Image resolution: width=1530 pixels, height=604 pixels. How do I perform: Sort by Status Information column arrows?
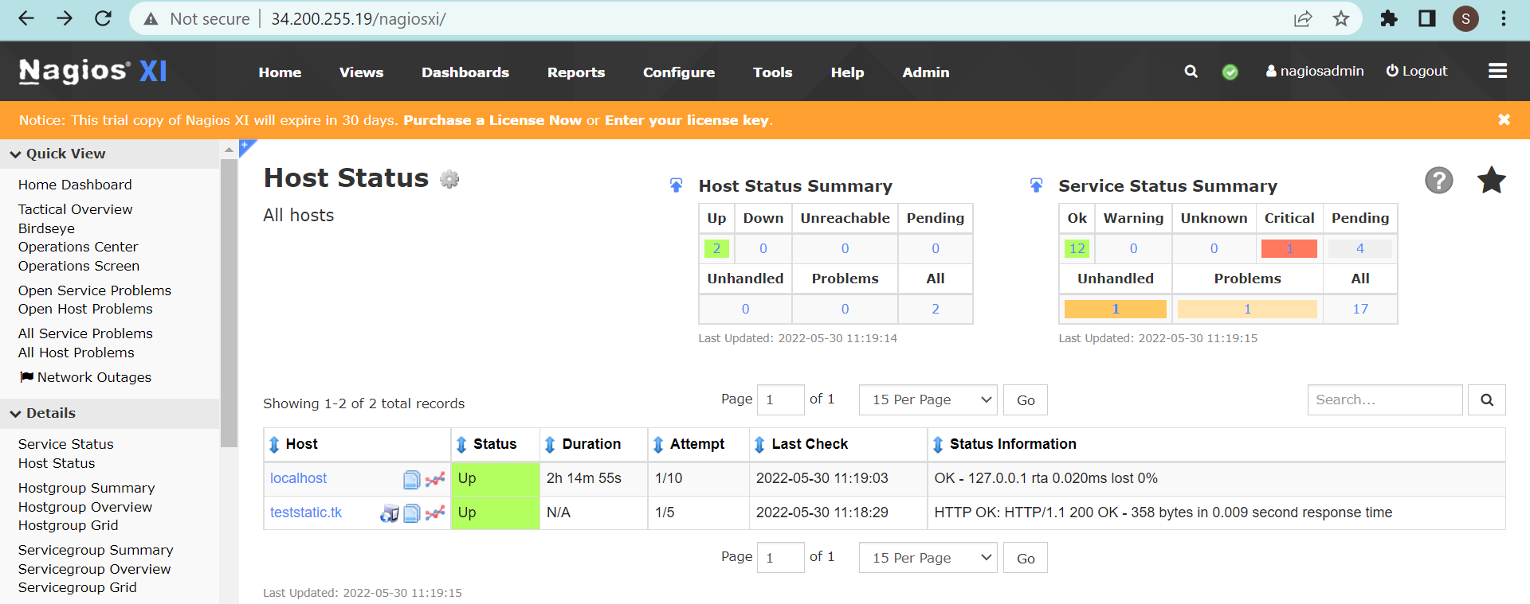(x=938, y=445)
